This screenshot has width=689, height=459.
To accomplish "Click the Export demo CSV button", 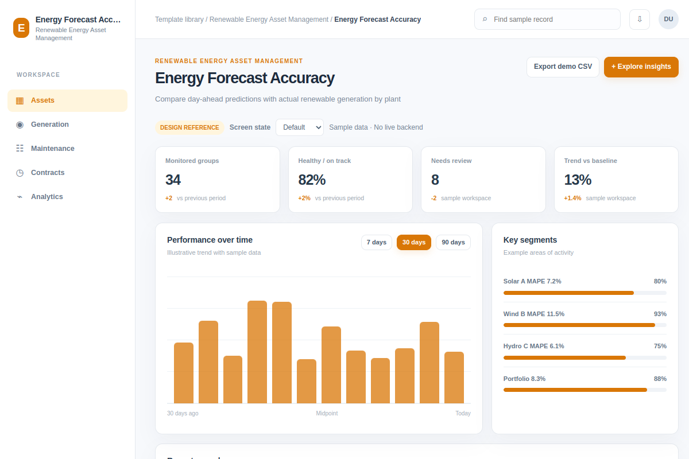I will point(563,67).
